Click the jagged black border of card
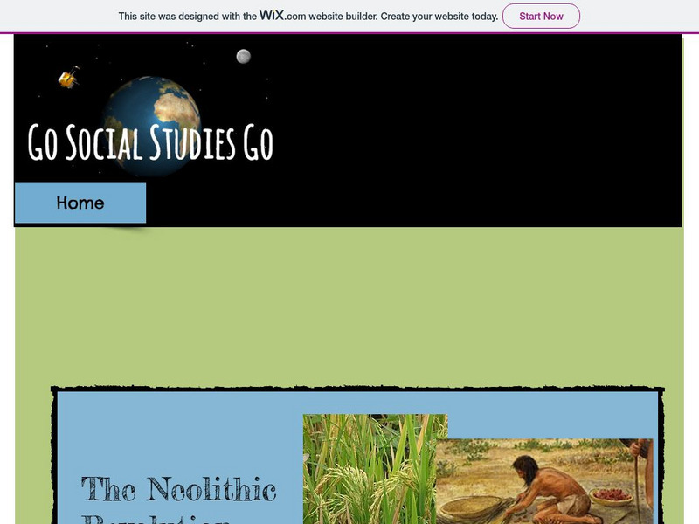 357,389
